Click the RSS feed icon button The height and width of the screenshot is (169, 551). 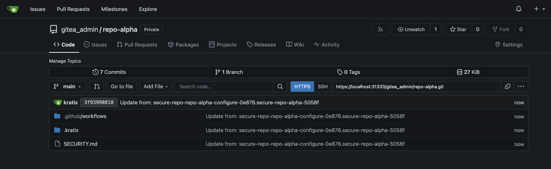pyautogui.click(x=380, y=29)
